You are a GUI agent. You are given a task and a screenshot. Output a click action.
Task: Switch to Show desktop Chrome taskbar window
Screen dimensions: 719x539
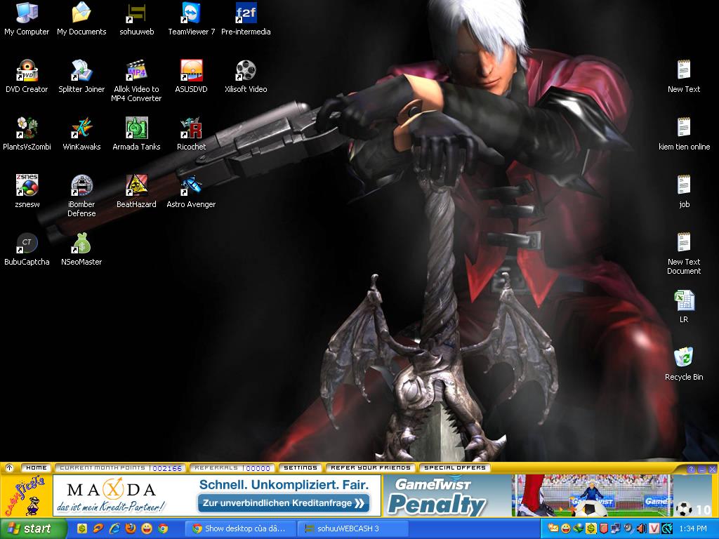click(x=240, y=528)
